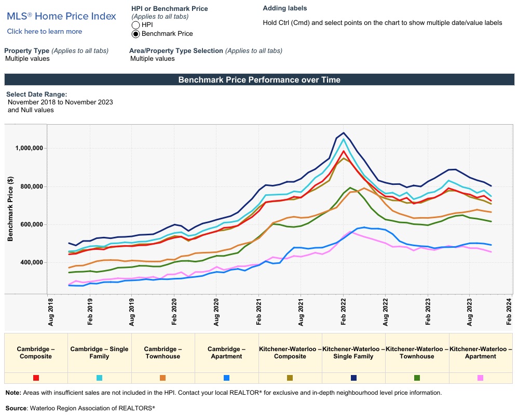
Task: Select the HPI radio button
Action: (136, 25)
